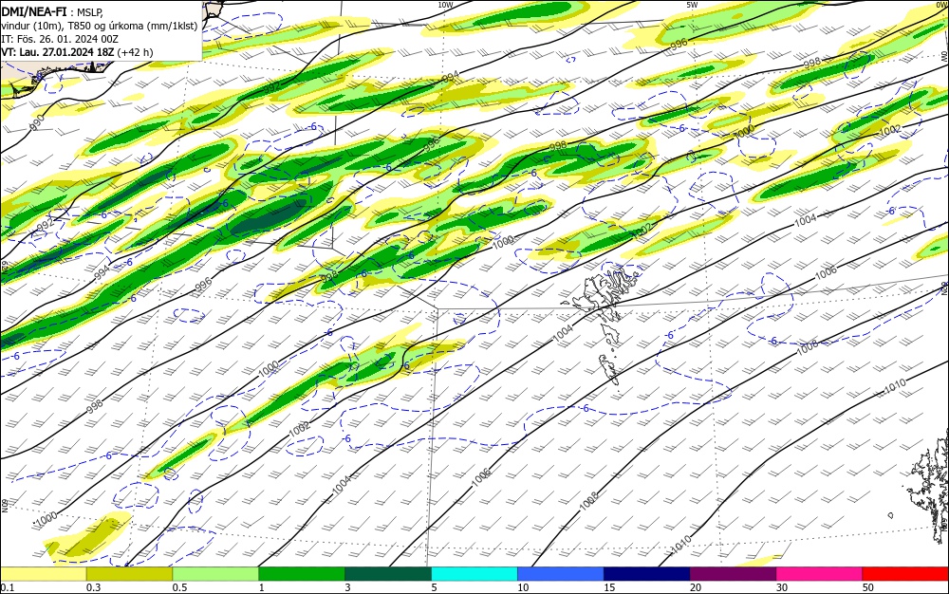Click the '0.3' legend scale value
The image size is (949, 594).
coord(93,587)
